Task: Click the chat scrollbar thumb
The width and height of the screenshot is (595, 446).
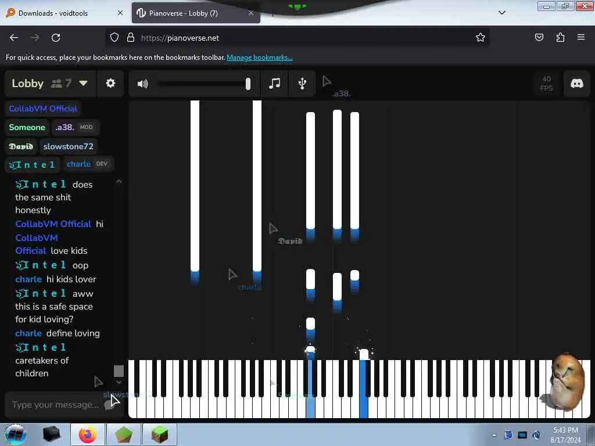Action: (119, 371)
